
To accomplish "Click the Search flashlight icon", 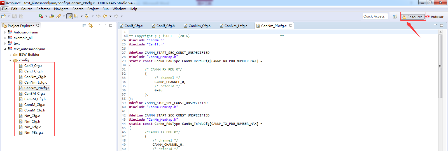I will [59, 16].
